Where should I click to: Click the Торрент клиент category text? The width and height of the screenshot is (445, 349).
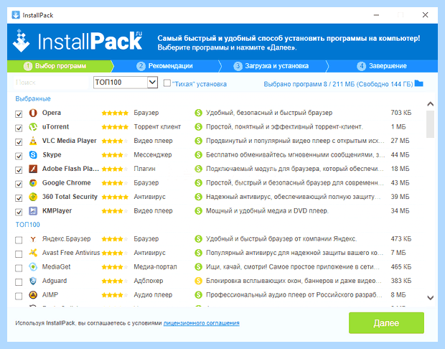point(157,126)
